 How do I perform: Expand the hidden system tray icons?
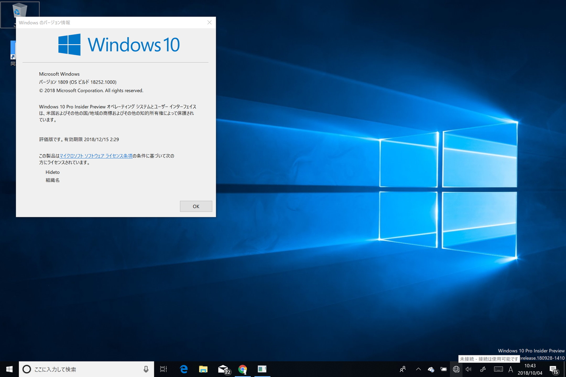[x=418, y=369]
